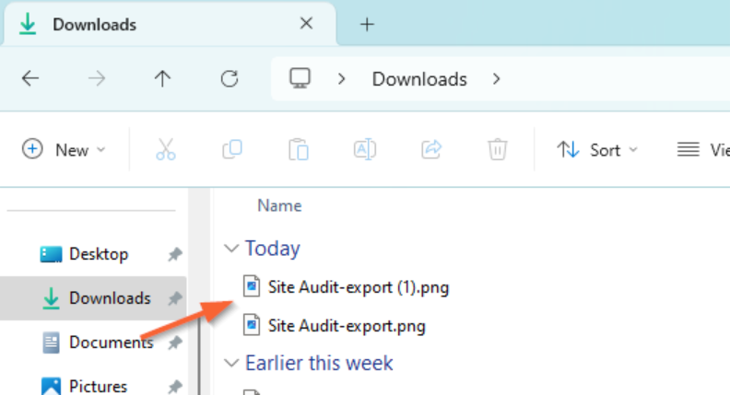The image size is (730, 395).
Task: Click the Name column header
Action: (x=280, y=205)
